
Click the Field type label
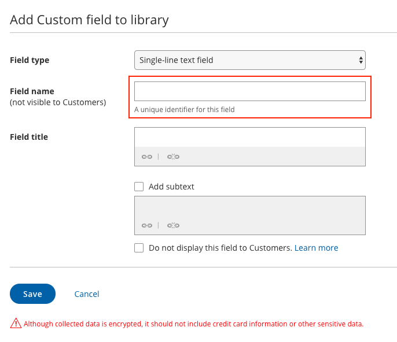click(30, 60)
